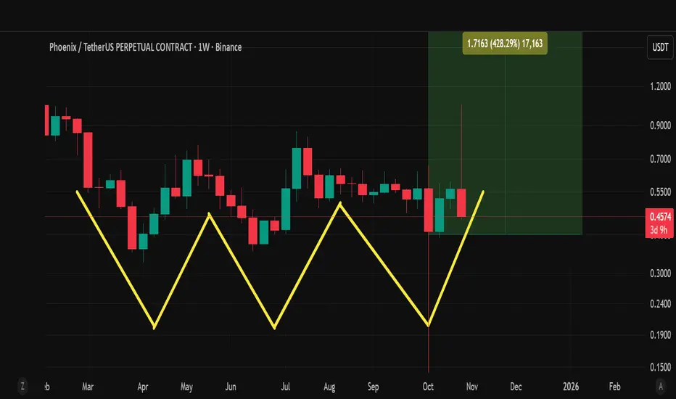
Task: Click the Sep label on time axis
Action: [373, 387]
